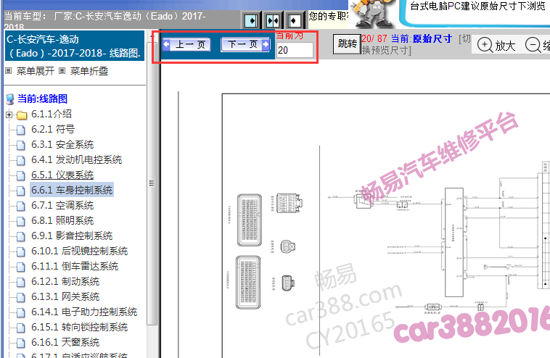Open 6.14.1 电子助力控制系统 page
This screenshot has height=358, width=550.
(84, 312)
